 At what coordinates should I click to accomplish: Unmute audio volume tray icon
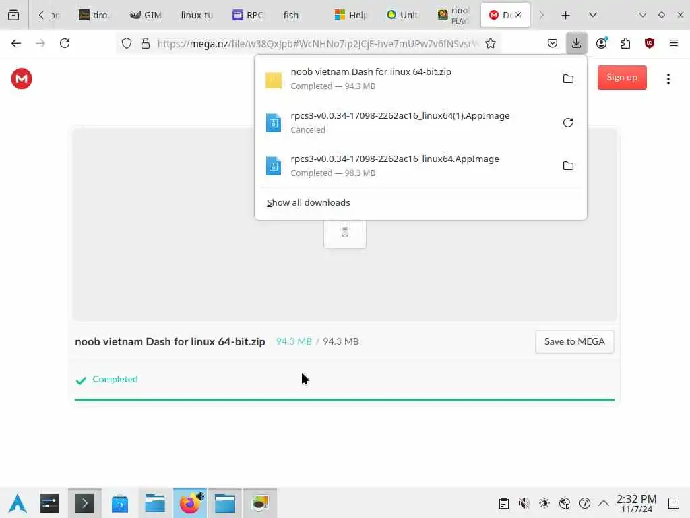[x=524, y=503]
